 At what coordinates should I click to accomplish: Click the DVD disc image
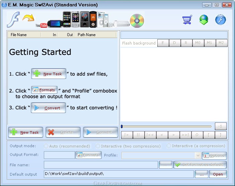[x=137, y=21]
